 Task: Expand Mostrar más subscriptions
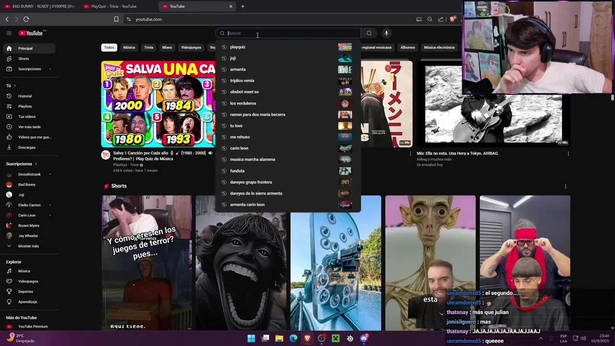coord(28,246)
